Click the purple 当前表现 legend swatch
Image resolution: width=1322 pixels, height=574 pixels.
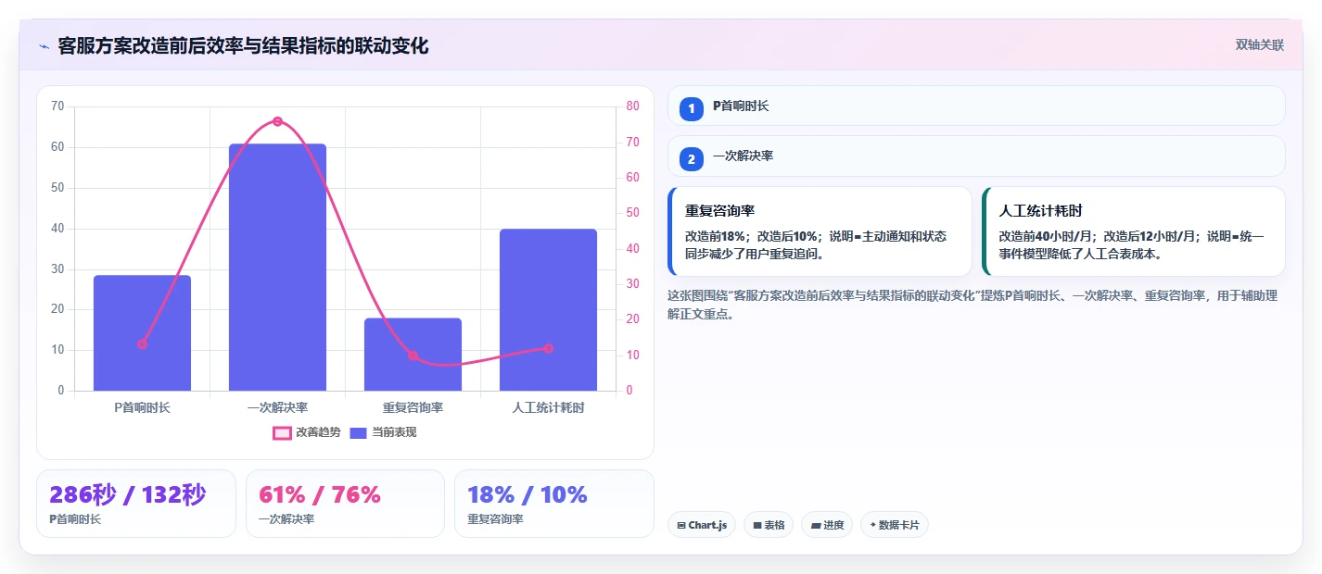(x=359, y=433)
